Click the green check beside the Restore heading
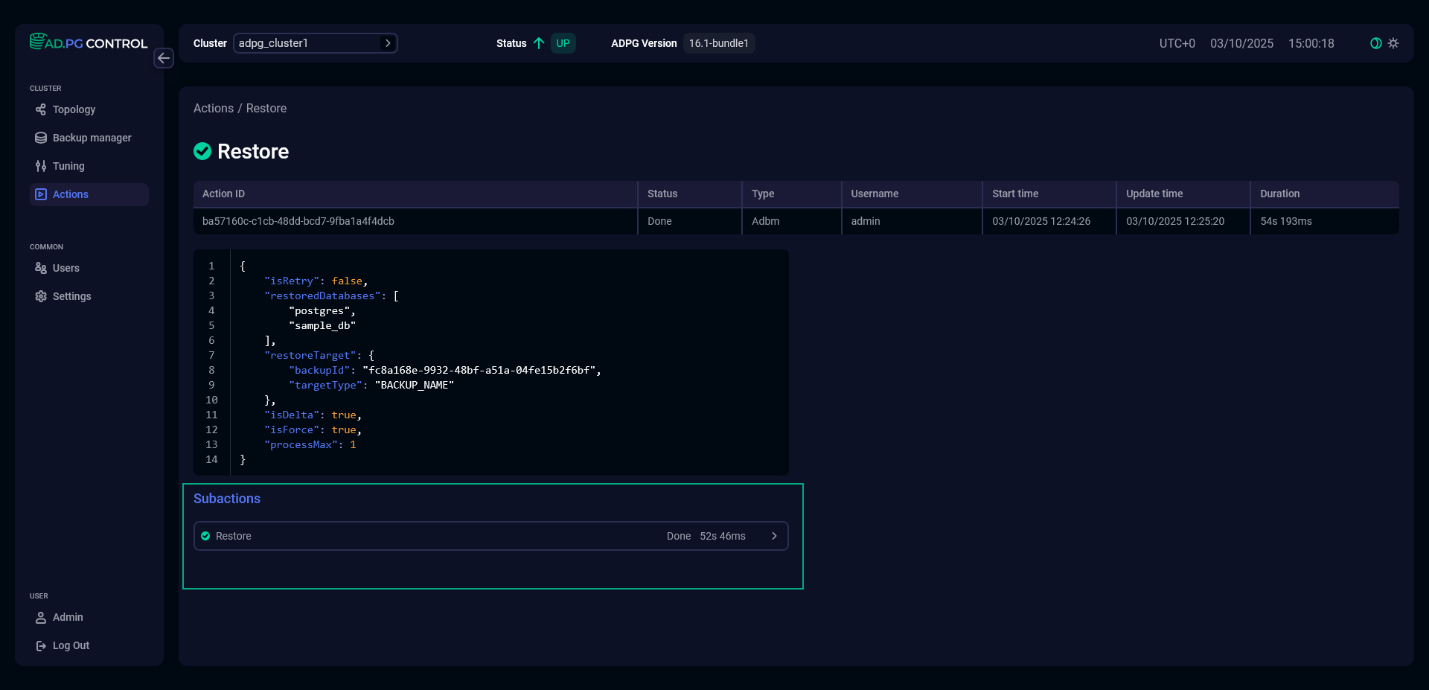The image size is (1429, 690). (202, 151)
